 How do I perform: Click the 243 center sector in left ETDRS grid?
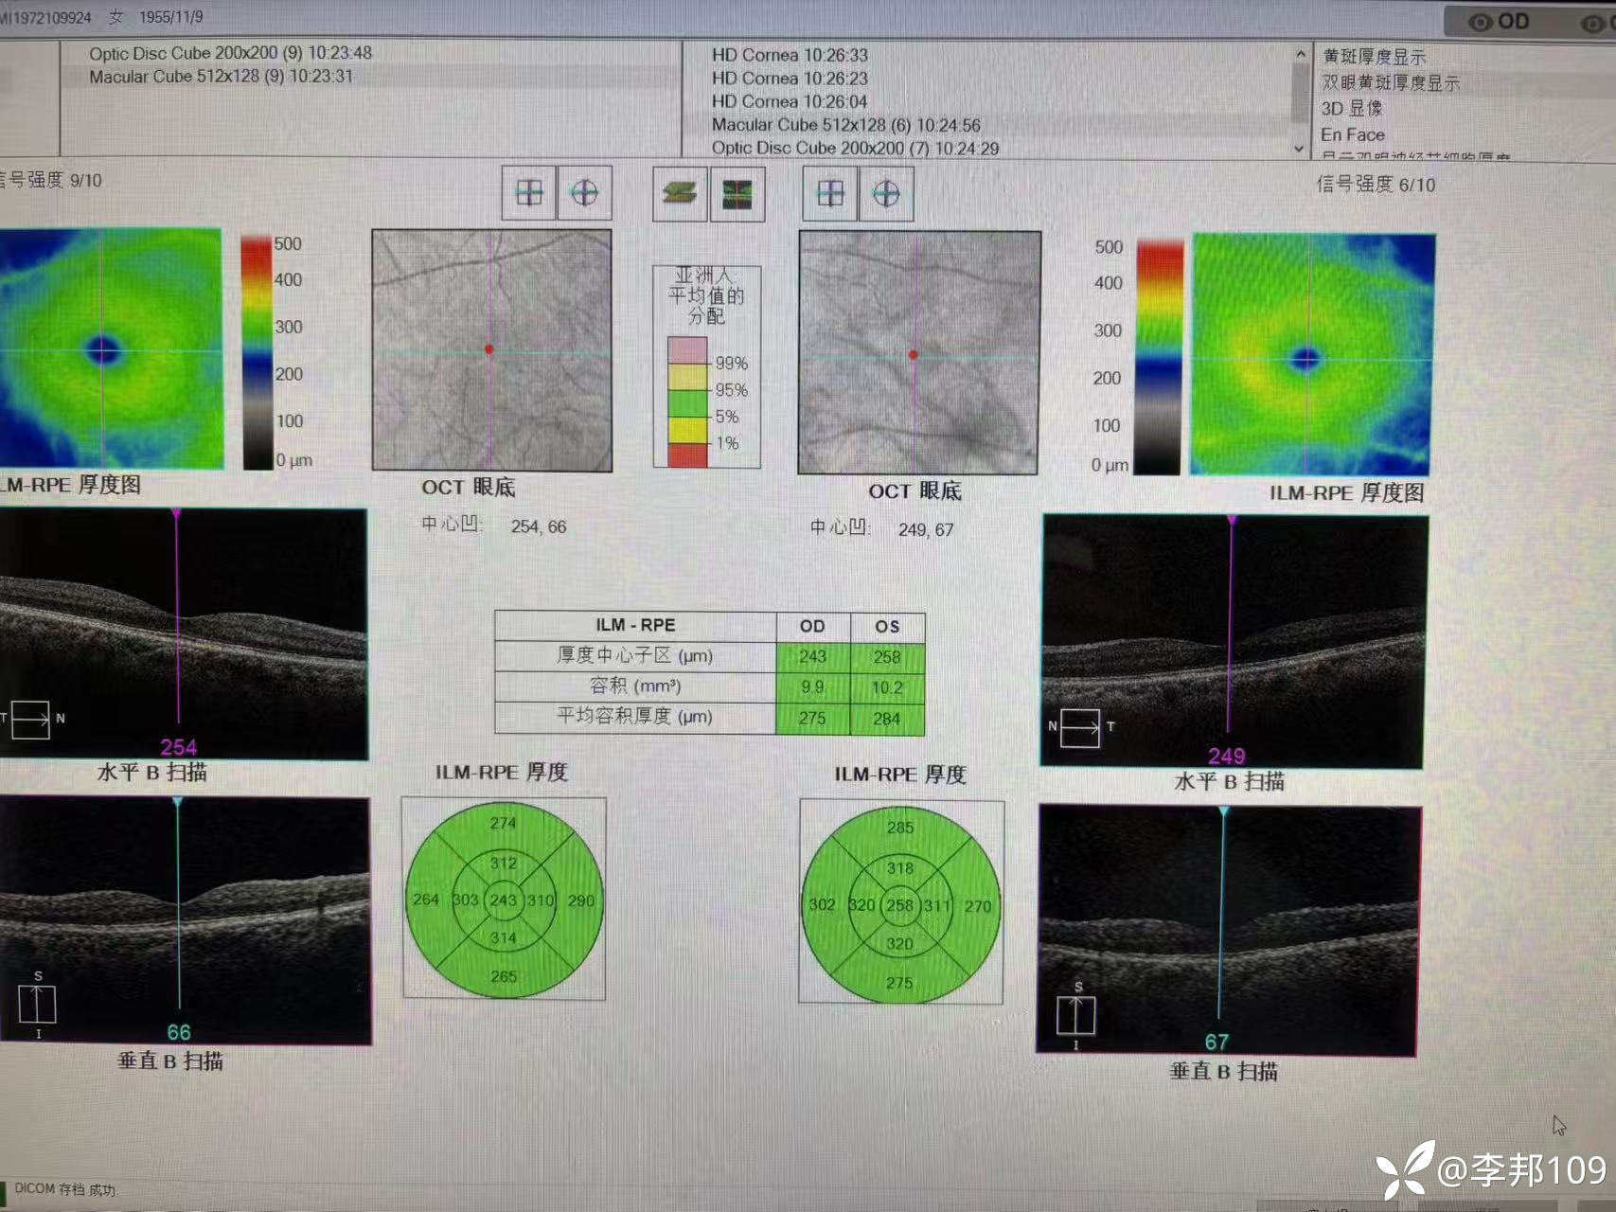click(503, 900)
